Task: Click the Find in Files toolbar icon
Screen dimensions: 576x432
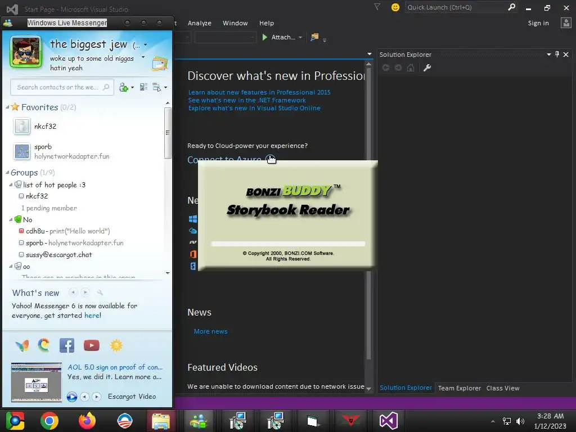Action: click(x=314, y=37)
